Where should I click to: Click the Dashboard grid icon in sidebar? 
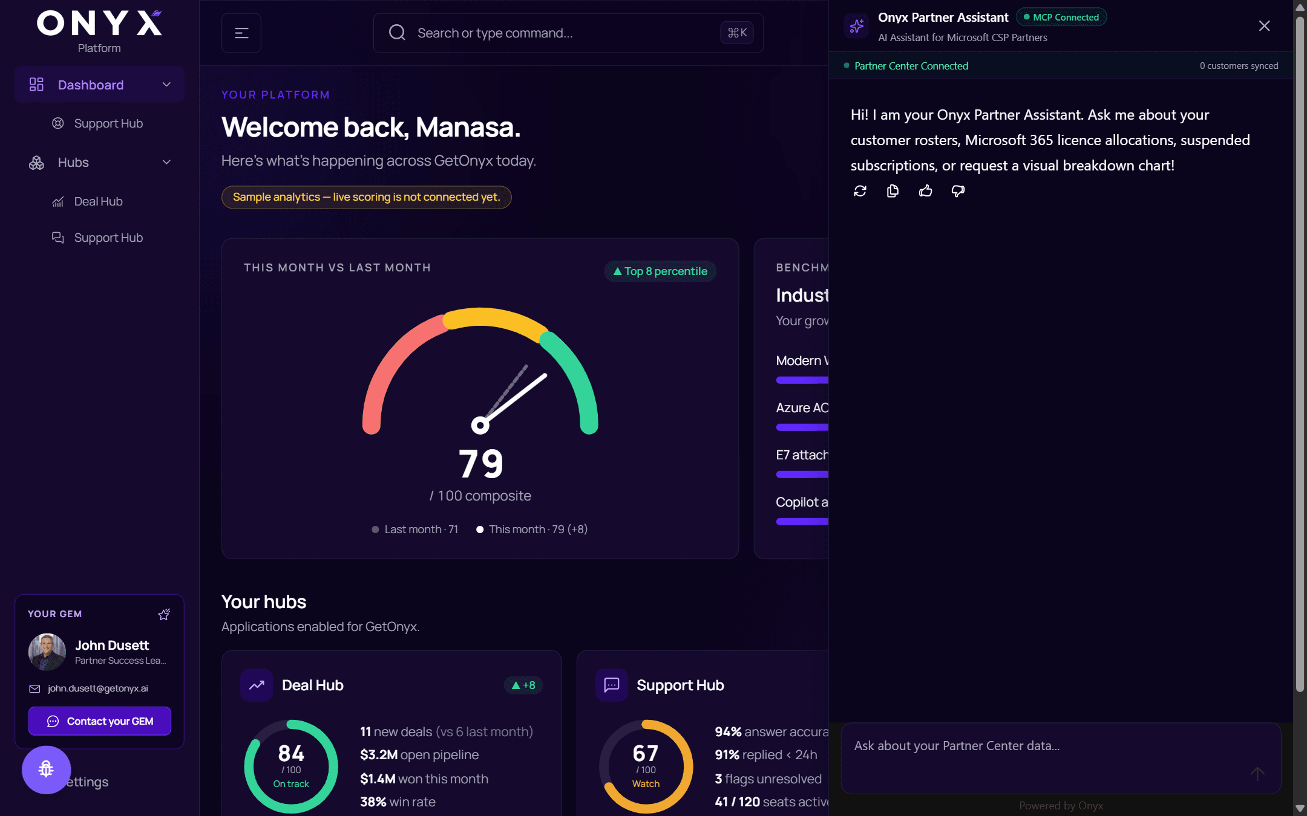(x=36, y=85)
